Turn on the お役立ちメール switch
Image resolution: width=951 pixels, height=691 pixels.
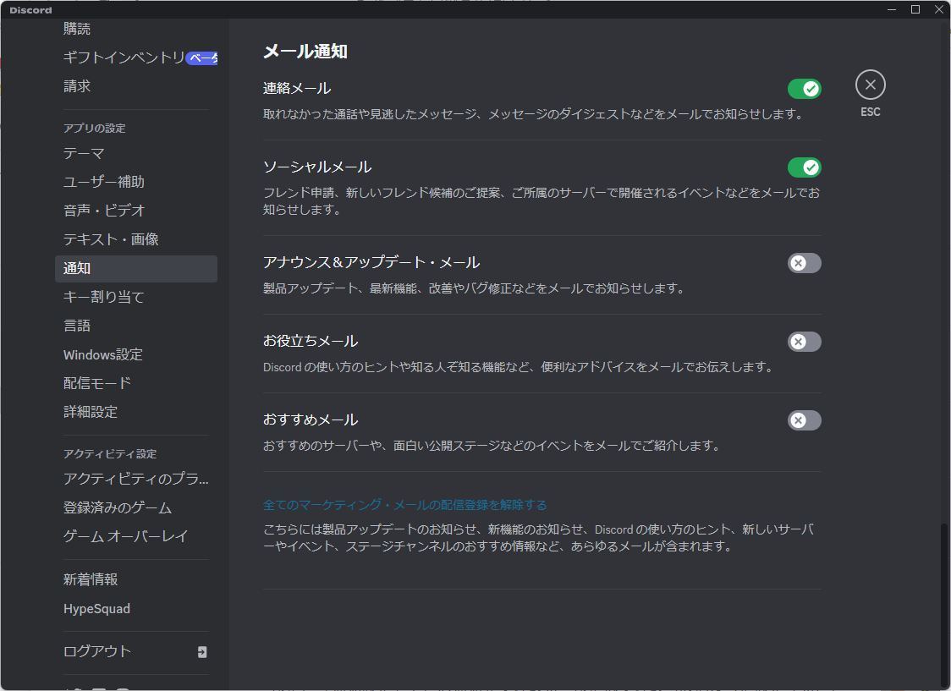(x=805, y=342)
